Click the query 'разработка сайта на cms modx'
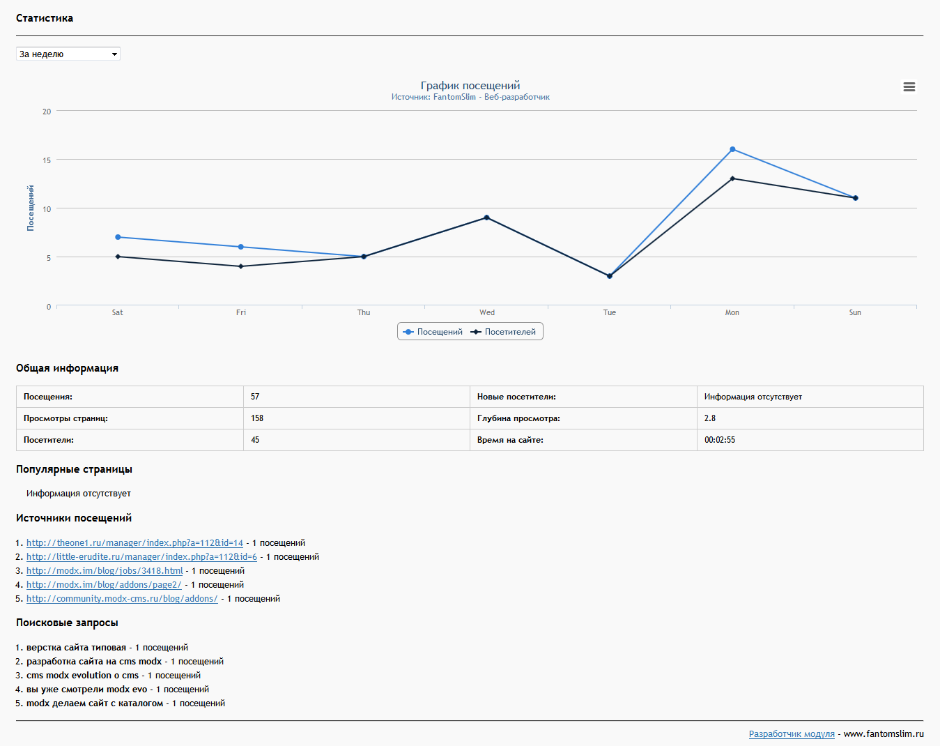 click(x=94, y=662)
